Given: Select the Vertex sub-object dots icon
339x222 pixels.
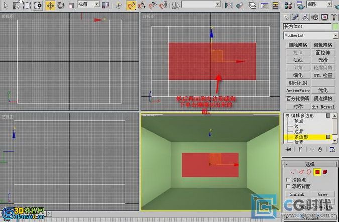Looking at the screenshot, I should click(x=293, y=172).
